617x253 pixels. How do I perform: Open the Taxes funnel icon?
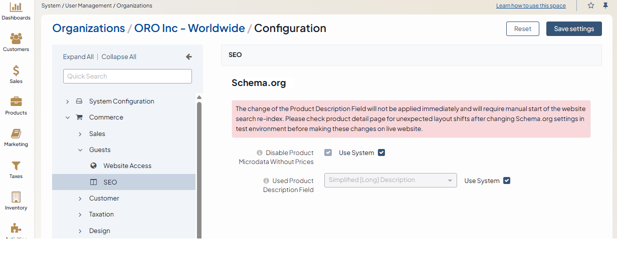[x=16, y=165]
